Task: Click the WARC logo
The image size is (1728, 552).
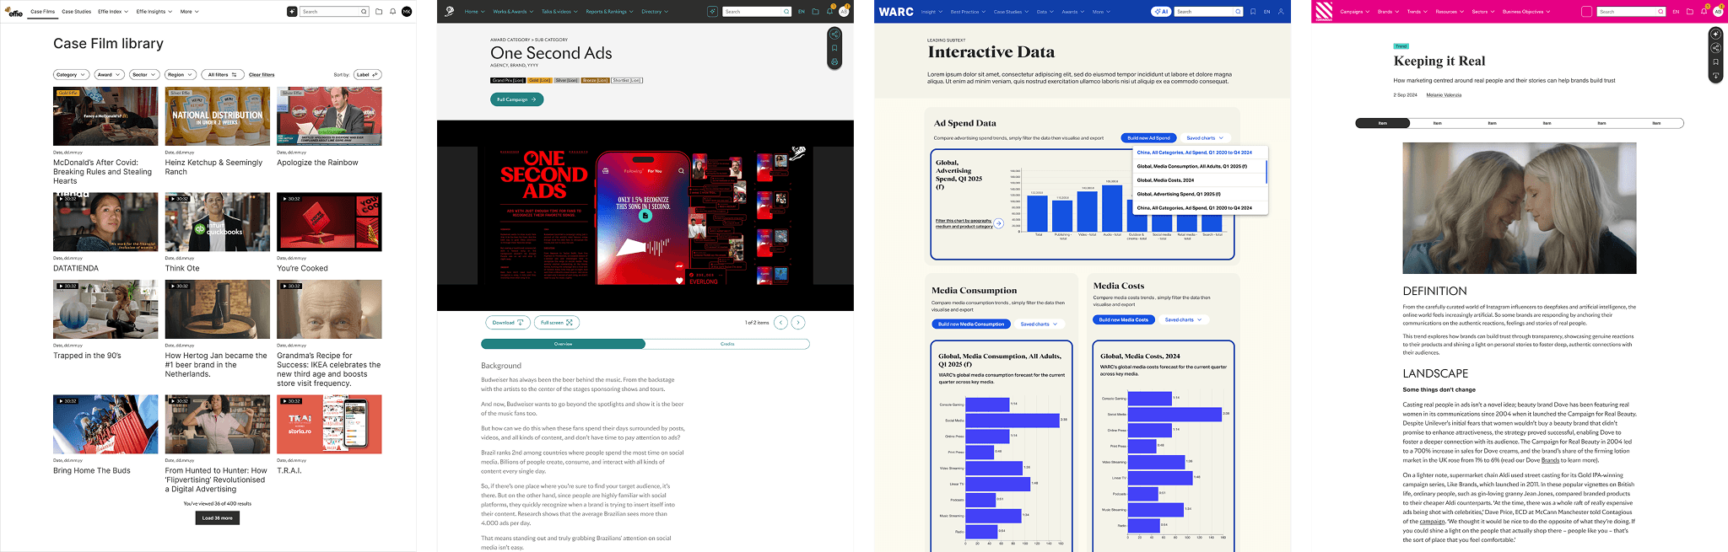Action: pos(896,12)
